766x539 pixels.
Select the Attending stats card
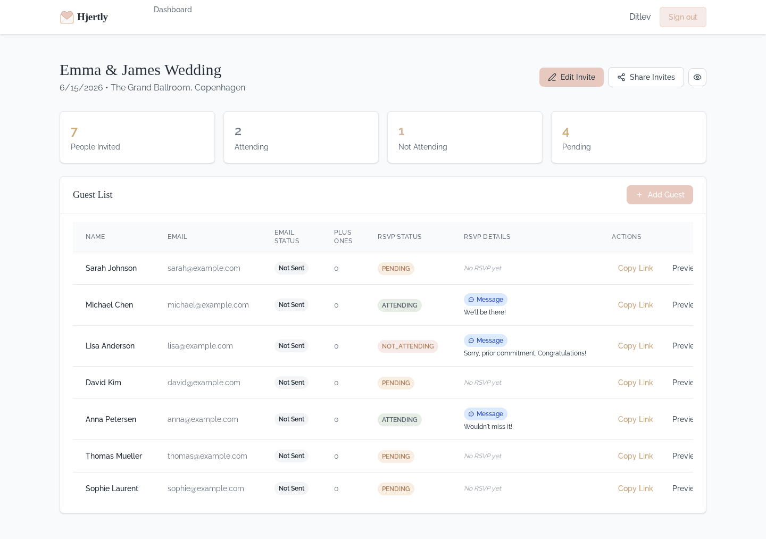click(x=301, y=137)
